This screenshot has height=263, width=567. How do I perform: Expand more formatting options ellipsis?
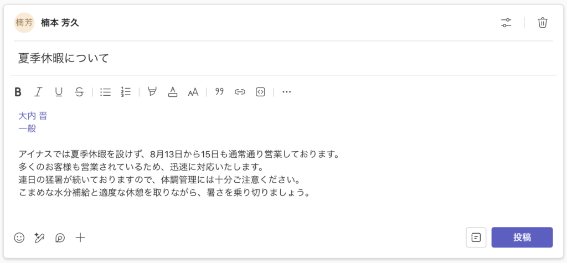286,92
